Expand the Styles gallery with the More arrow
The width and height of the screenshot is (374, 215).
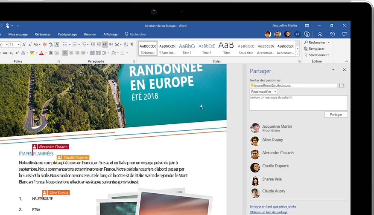(298, 54)
